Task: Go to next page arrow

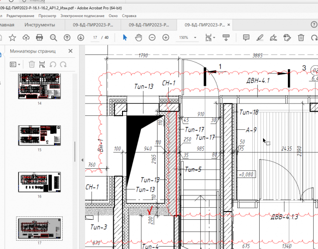Action: tap(81, 38)
